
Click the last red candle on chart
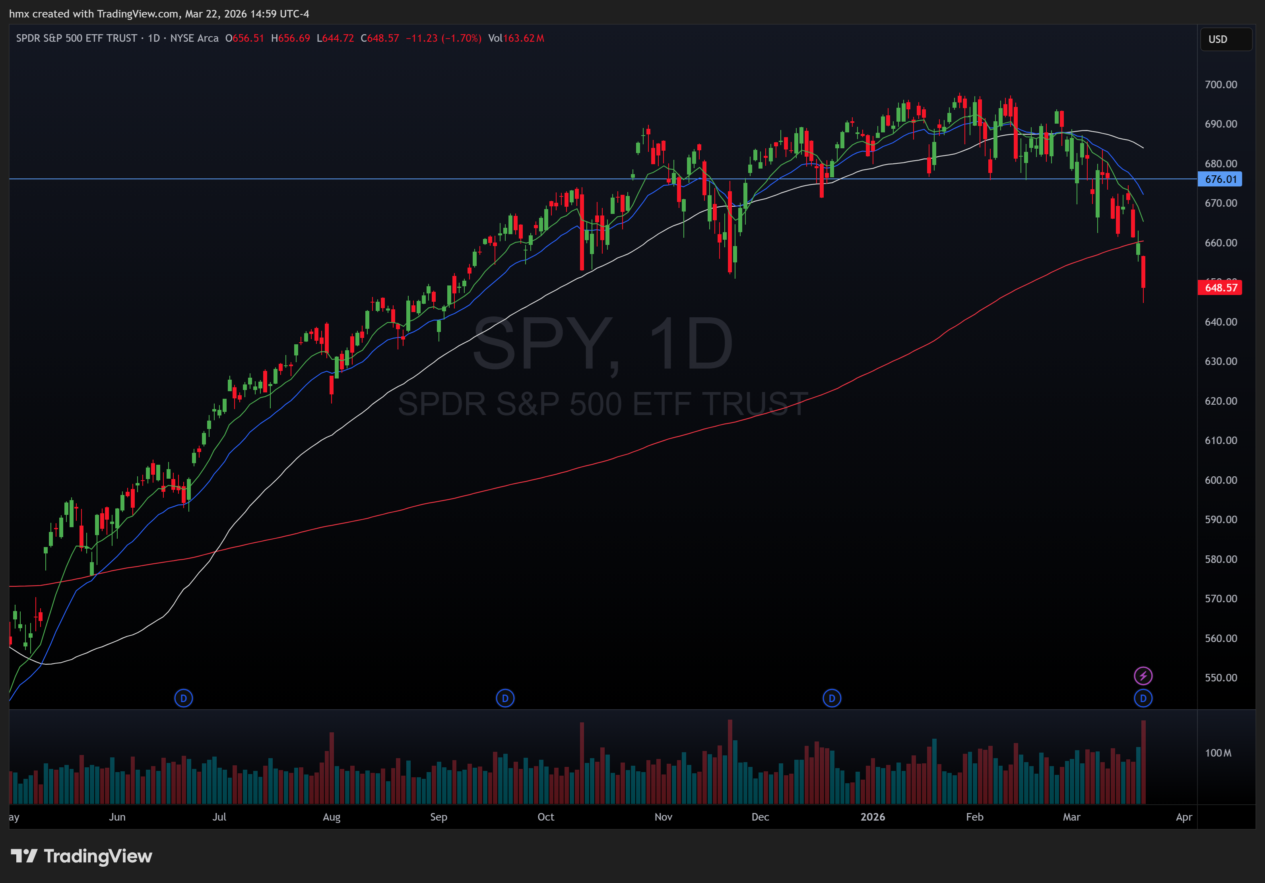1143,272
